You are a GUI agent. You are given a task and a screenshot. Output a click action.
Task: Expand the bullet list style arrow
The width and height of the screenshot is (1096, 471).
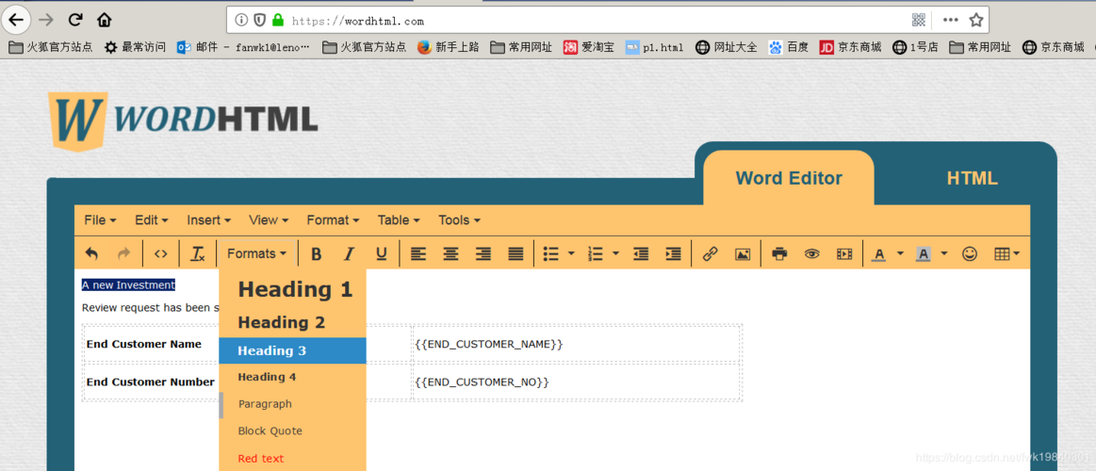point(571,253)
